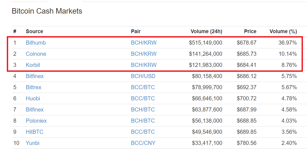
Task: Click BCH/KRW pair in Bithumb row
Action: pos(144,43)
